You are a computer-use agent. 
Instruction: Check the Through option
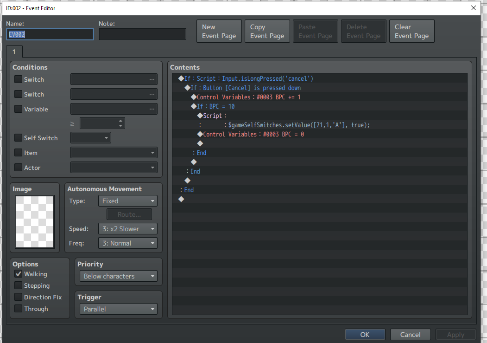point(19,309)
